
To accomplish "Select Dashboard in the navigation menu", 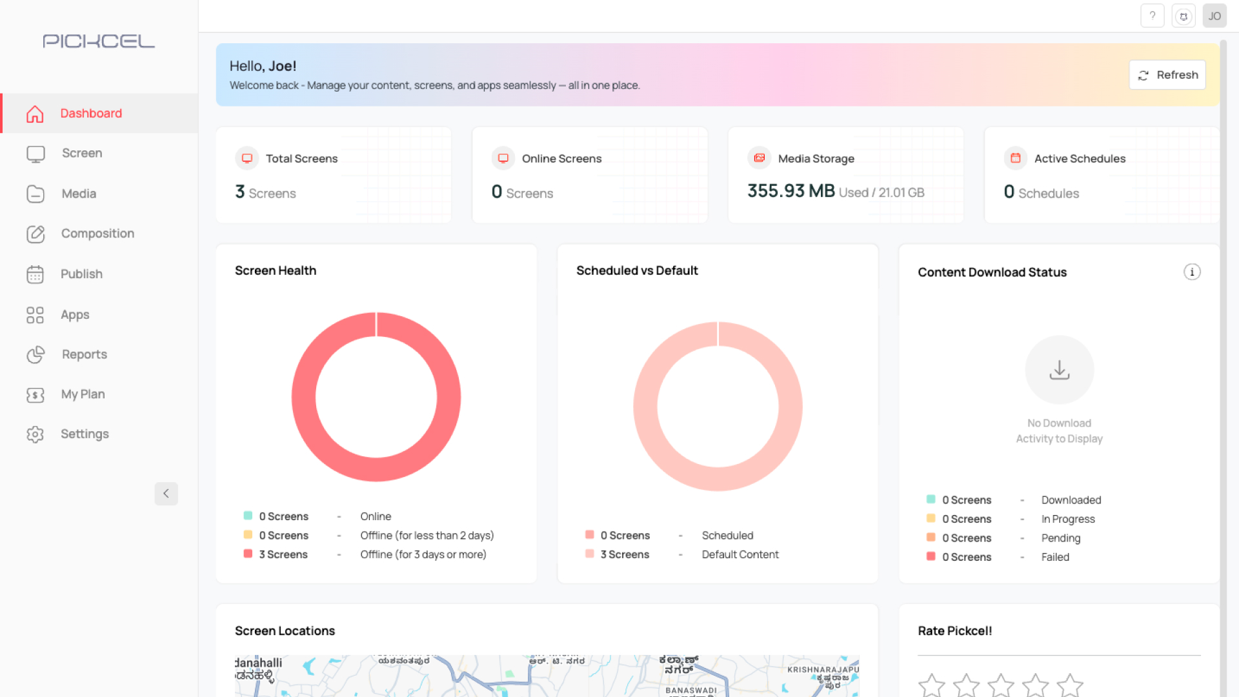I will tap(91, 113).
